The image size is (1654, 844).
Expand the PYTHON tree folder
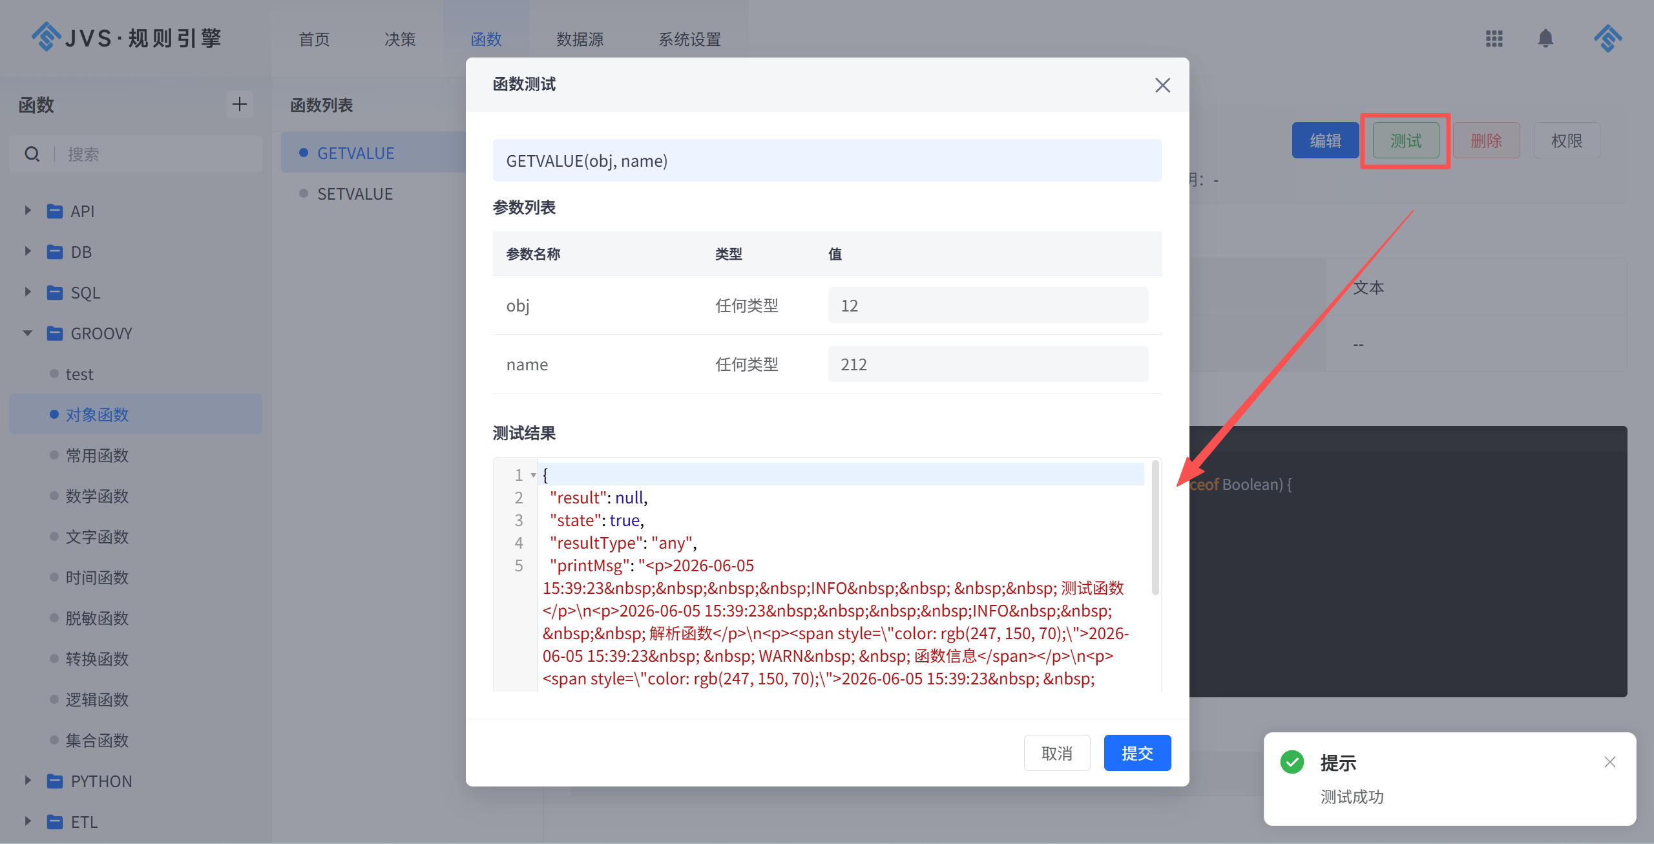[x=28, y=781]
